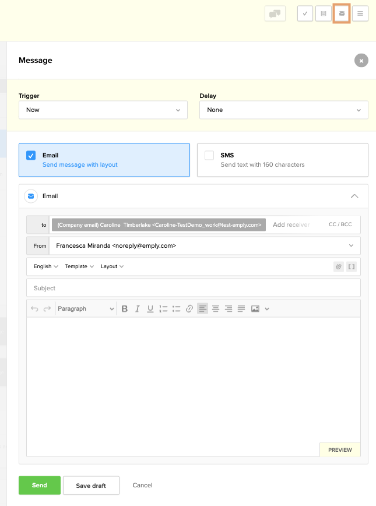Open the Template menu

pos(79,266)
